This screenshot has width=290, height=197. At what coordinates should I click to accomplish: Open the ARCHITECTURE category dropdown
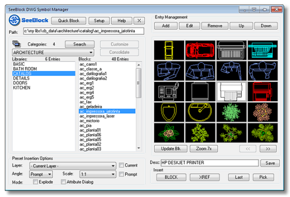53,53
